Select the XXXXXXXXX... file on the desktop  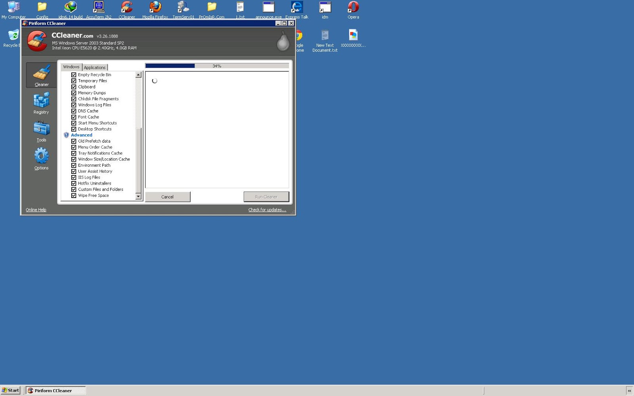[353, 38]
